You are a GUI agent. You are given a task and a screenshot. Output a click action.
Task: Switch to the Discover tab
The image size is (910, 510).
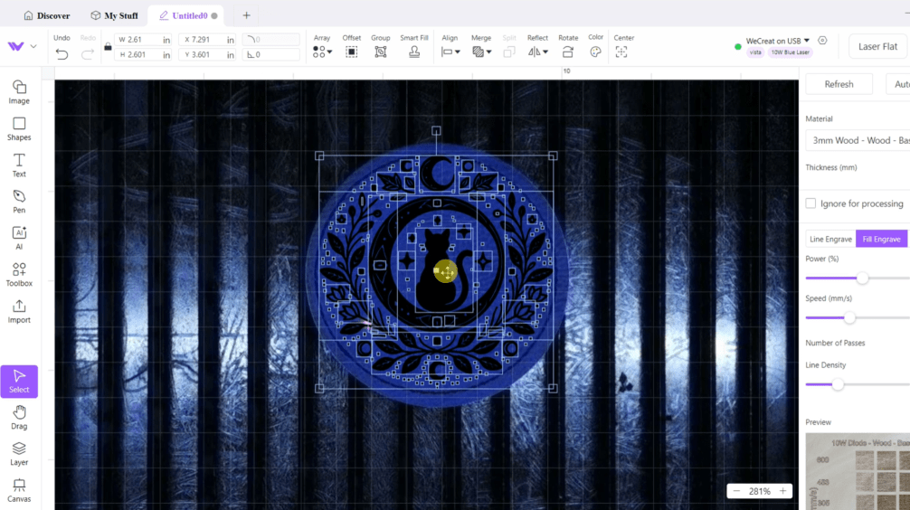tap(47, 15)
